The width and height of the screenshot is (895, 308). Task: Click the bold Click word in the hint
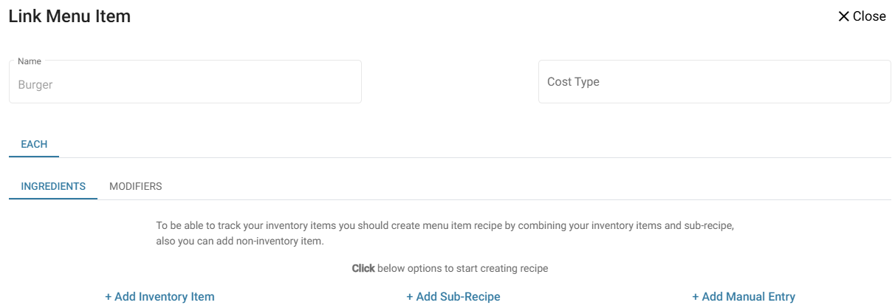pos(363,269)
